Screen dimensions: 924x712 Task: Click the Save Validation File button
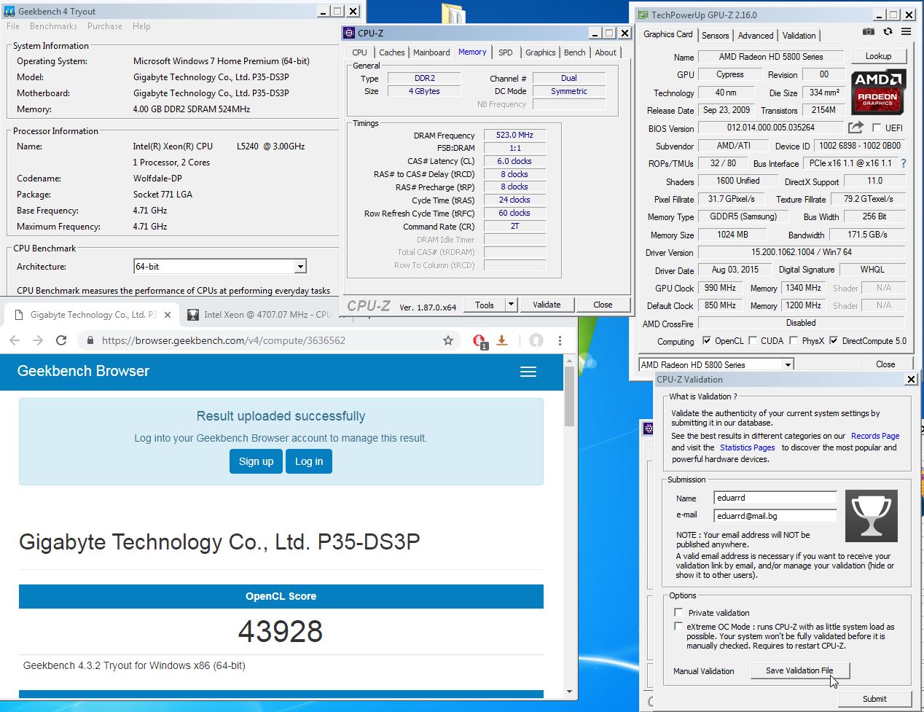pos(799,670)
